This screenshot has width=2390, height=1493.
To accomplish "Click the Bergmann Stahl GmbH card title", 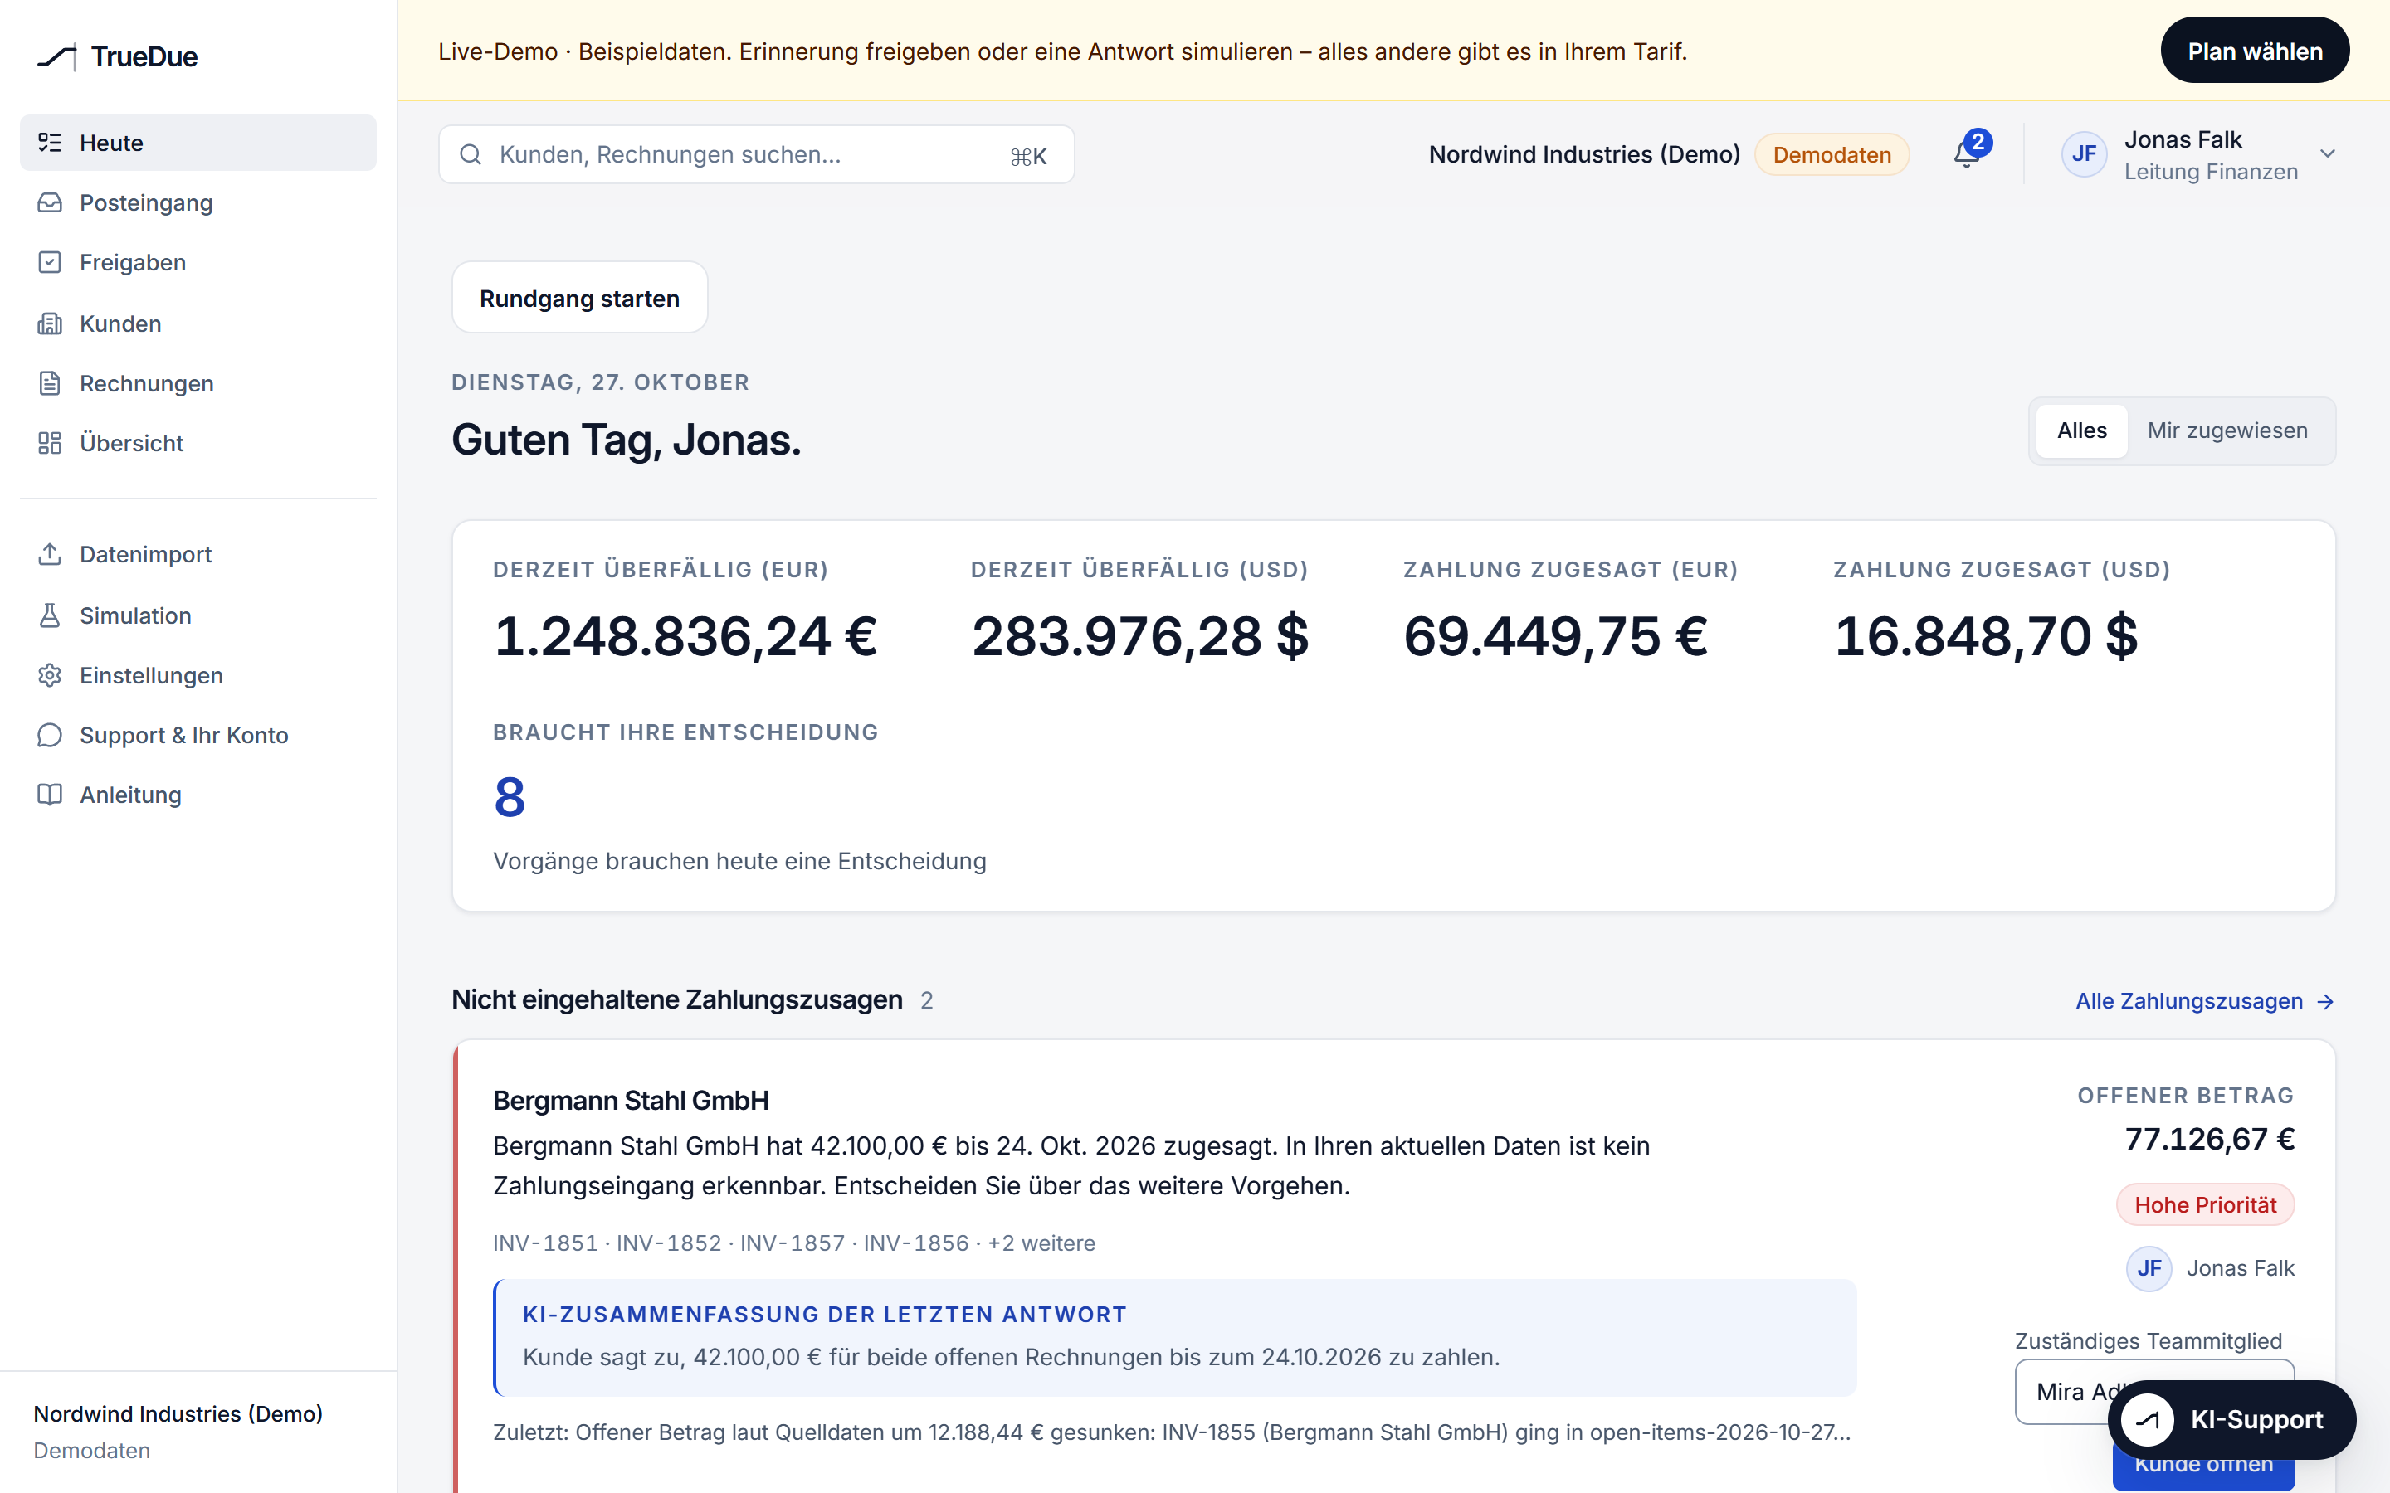I will [x=631, y=1100].
